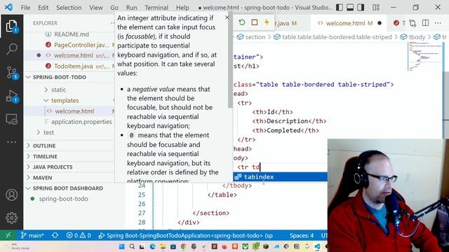This screenshot has width=449, height=252.
Task: Click the editor minimap
Action: tap(425, 56)
